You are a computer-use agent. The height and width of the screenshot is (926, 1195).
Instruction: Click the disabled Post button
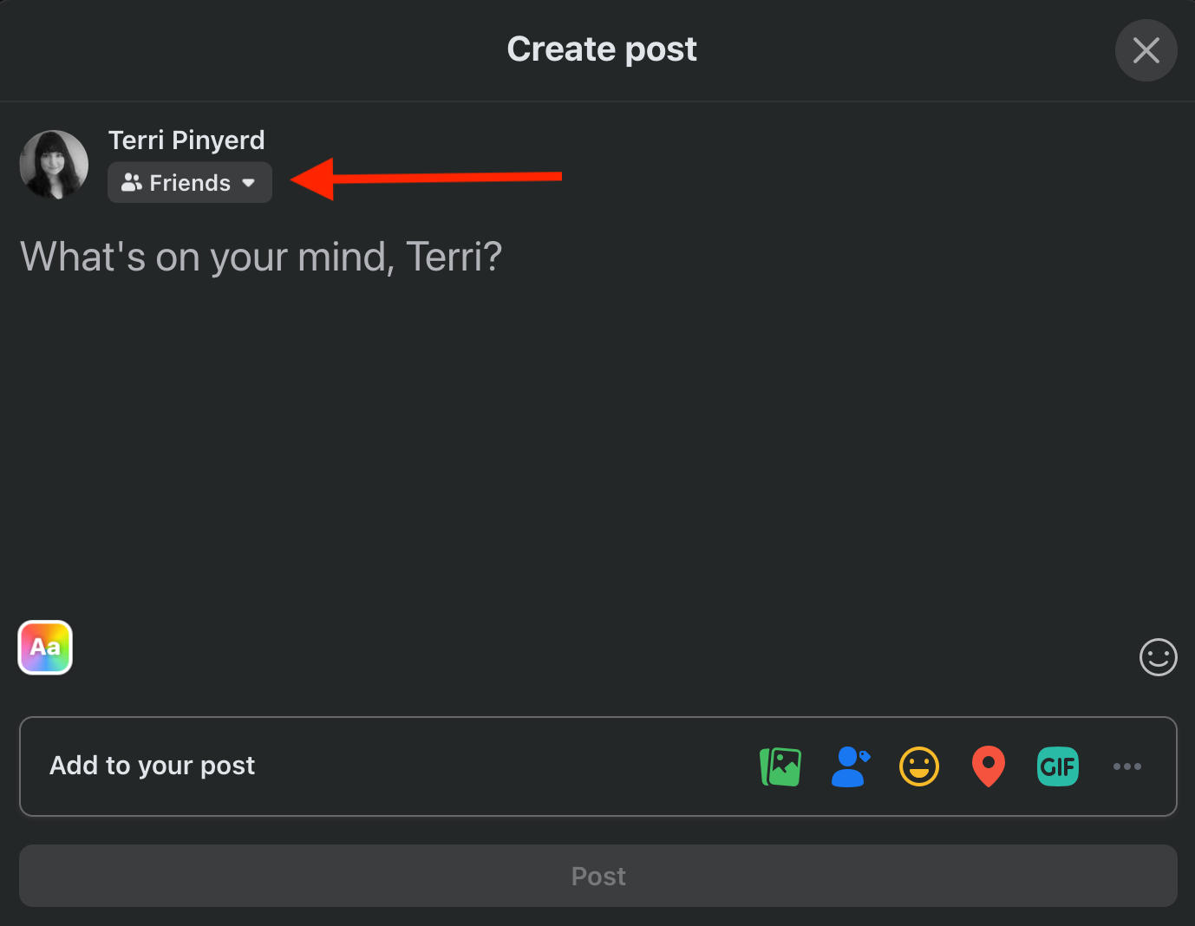coord(598,876)
